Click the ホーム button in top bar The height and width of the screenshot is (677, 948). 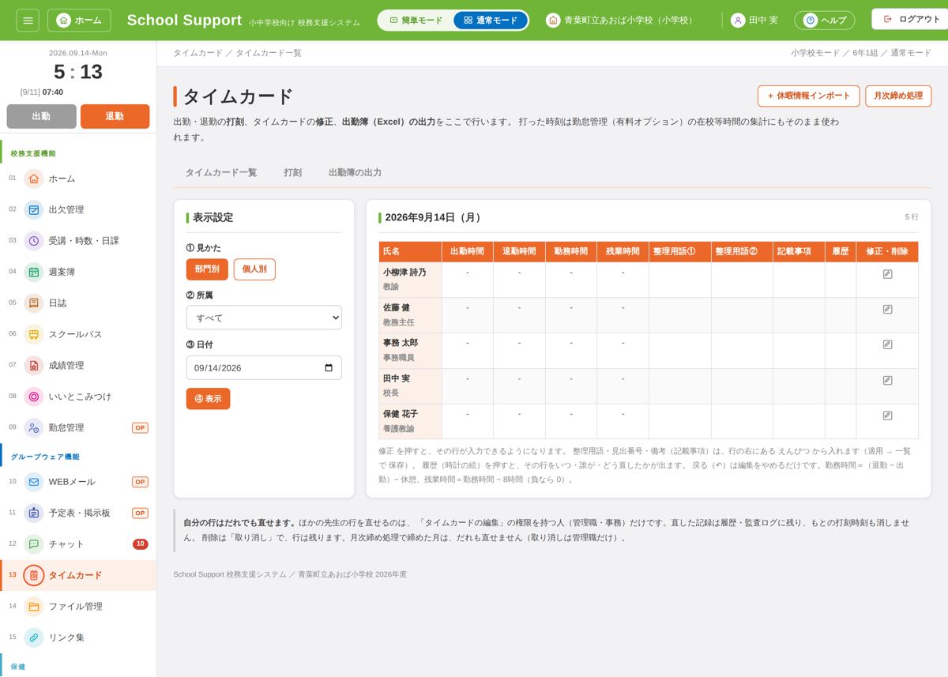[x=79, y=20]
